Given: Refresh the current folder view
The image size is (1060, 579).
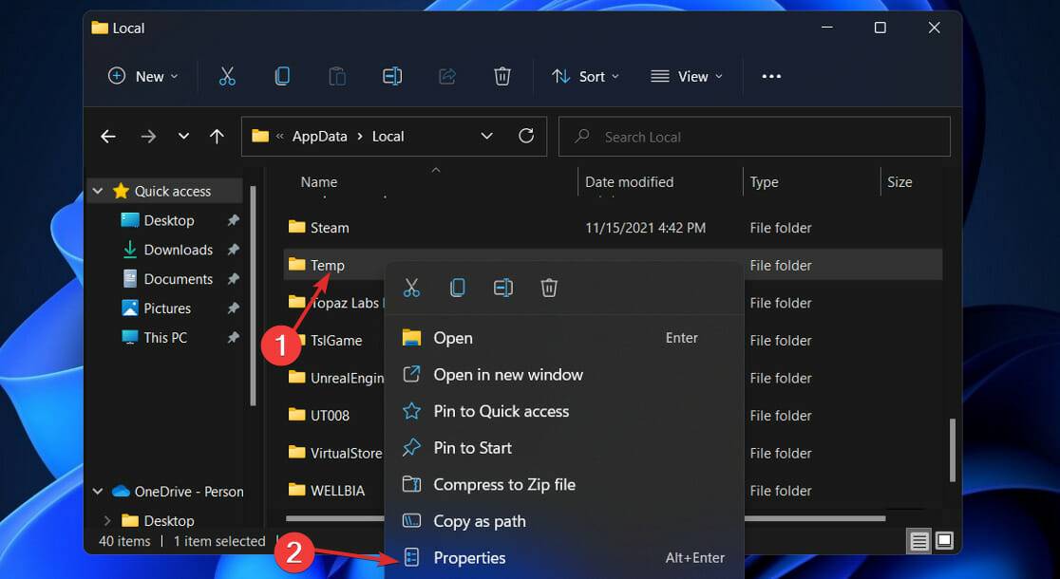Looking at the screenshot, I should [526, 137].
